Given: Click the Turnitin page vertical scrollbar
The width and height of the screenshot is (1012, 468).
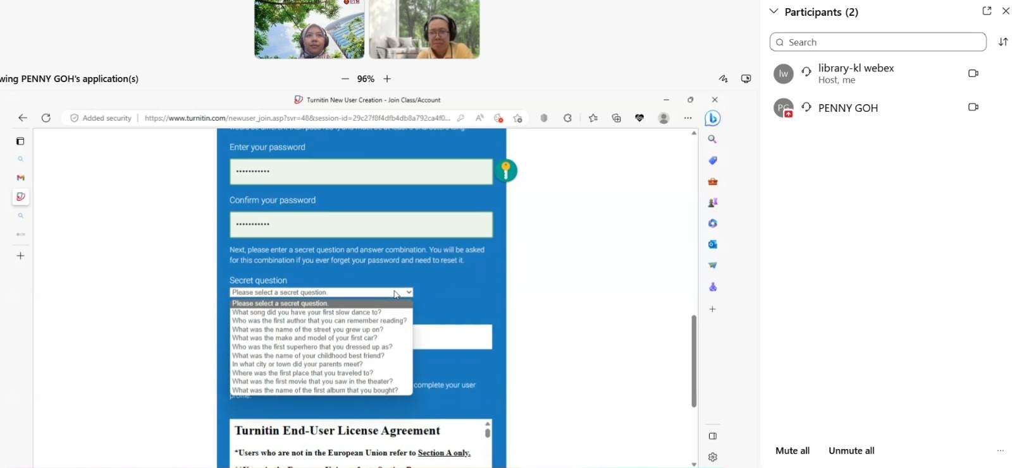Looking at the screenshot, I should 694,361.
